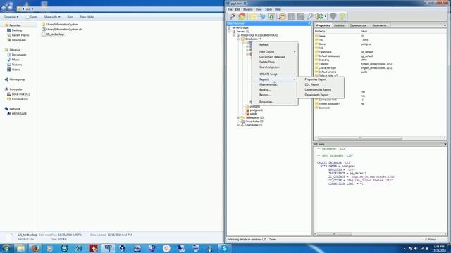Click the pgAdmin refresh object icon
The image size is (451, 253).
242,16
